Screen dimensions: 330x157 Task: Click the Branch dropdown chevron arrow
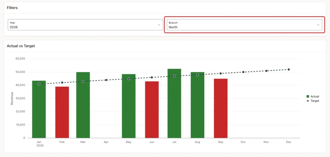(318, 25)
